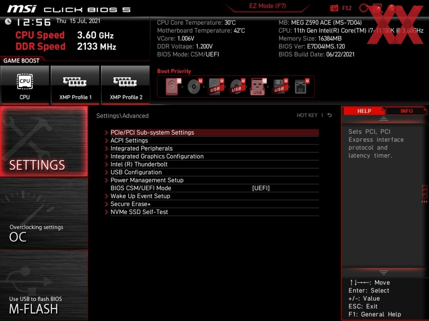The height and width of the screenshot is (321, 429).
Task: Change the BIOS CSM/UEFI Mode [UEFI] value
Action: (x=261, y=188)
